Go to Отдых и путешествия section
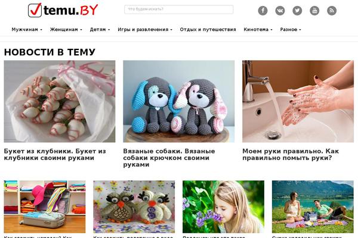358x238 pixels. tap(208, 29)
